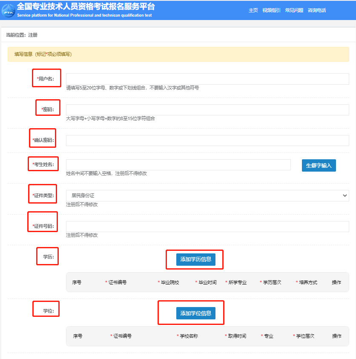Click the 学位层次 column header in 学位 table

(x=303, y=336)
